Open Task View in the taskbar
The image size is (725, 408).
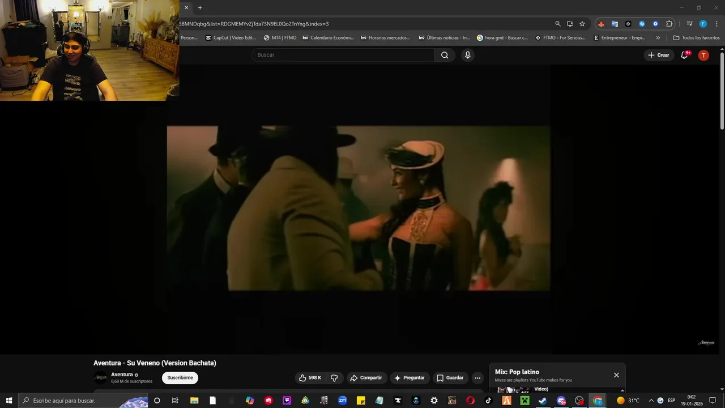175,400
